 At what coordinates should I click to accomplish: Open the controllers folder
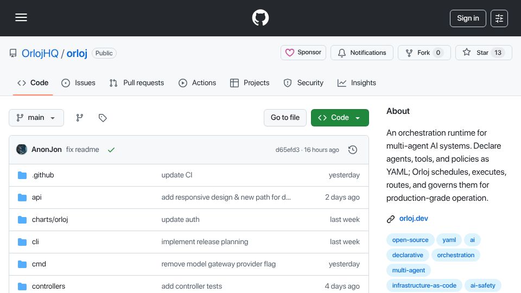[48, 286]
